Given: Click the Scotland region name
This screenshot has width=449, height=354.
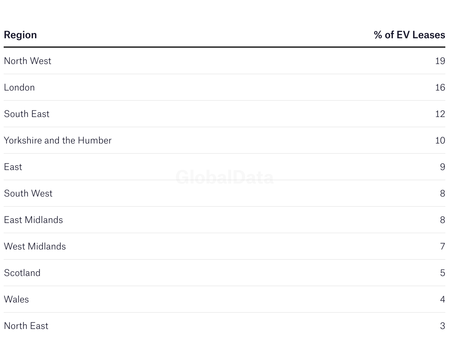Looking at the screenshot, I should [x=22, y=273].
